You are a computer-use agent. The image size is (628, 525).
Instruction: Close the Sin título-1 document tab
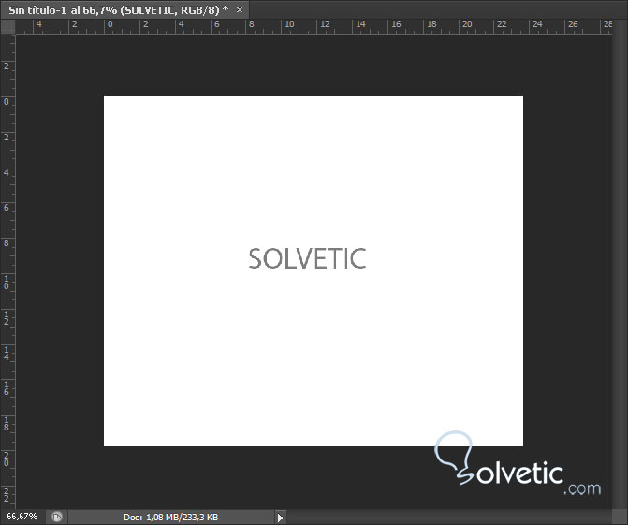point(240,10)
